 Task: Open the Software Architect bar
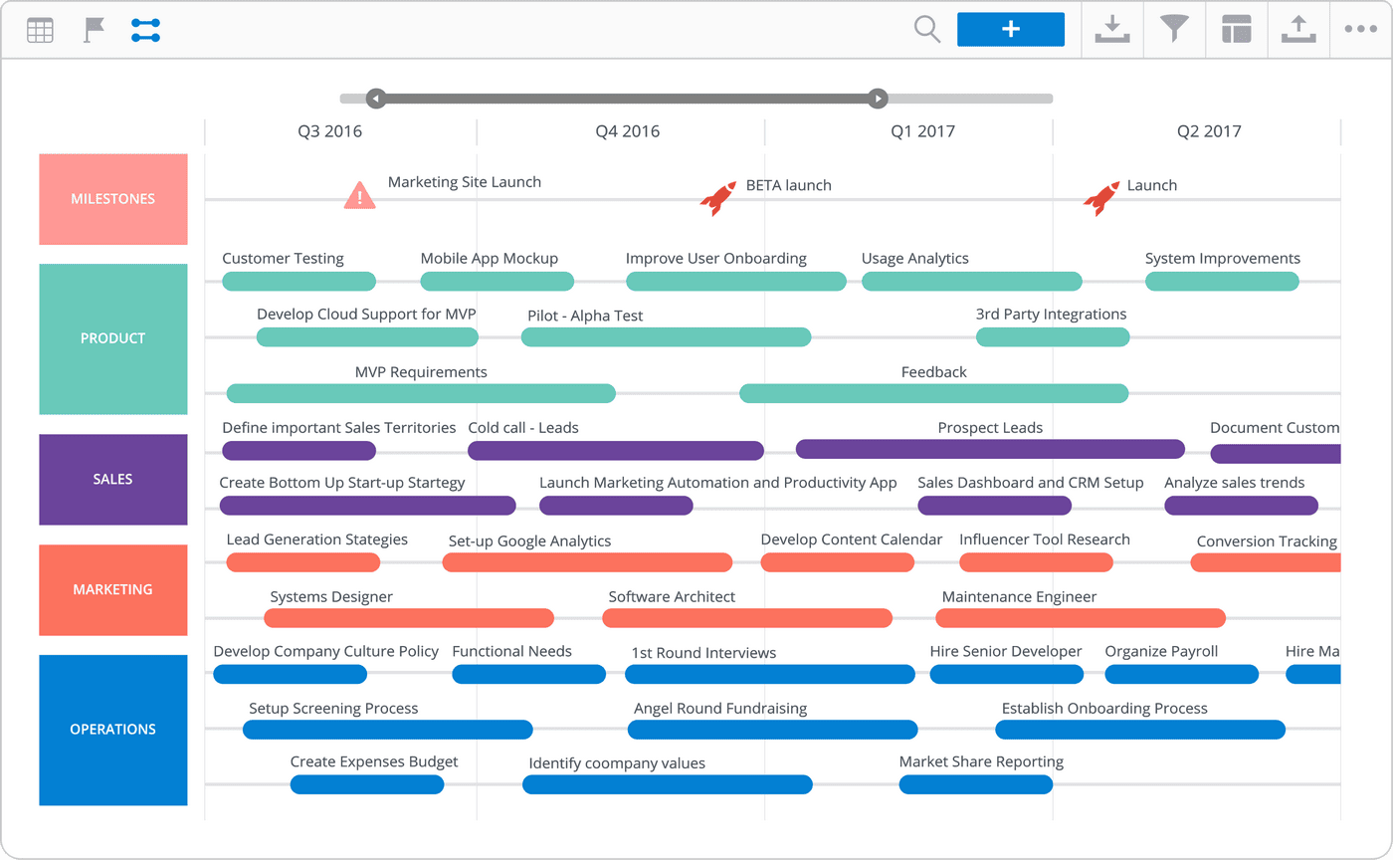point(747,618)
